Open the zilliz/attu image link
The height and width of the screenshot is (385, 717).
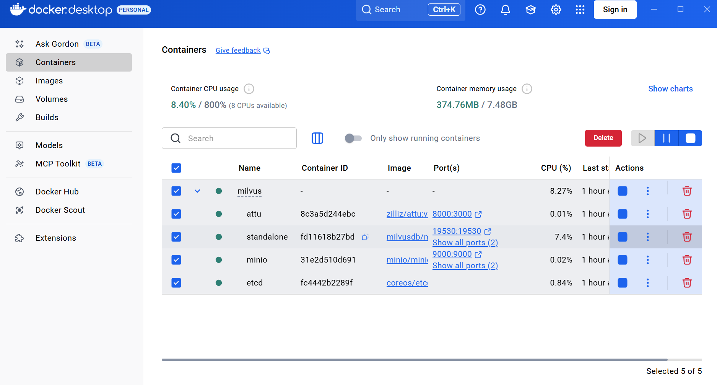pyautogui.click(x=407, y=214)
